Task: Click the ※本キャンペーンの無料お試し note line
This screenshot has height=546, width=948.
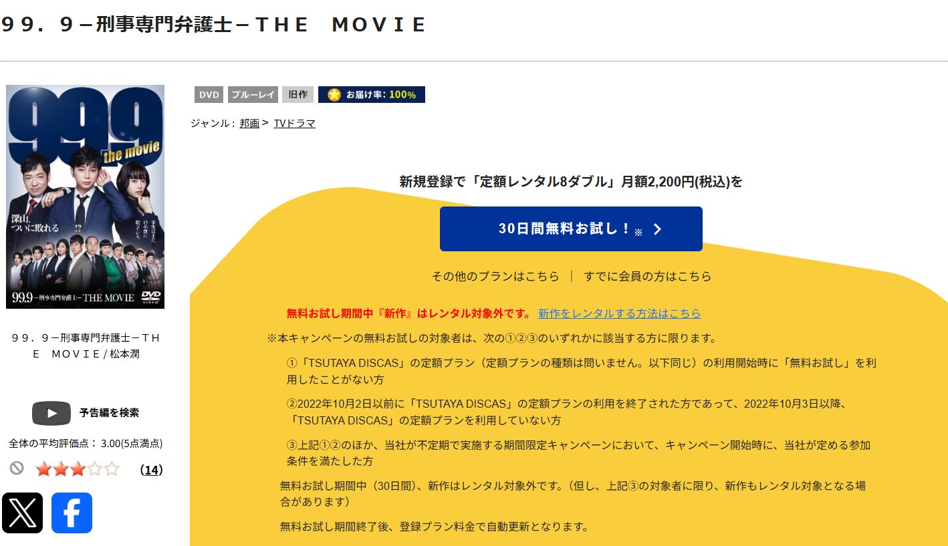Action: [492, 338]
